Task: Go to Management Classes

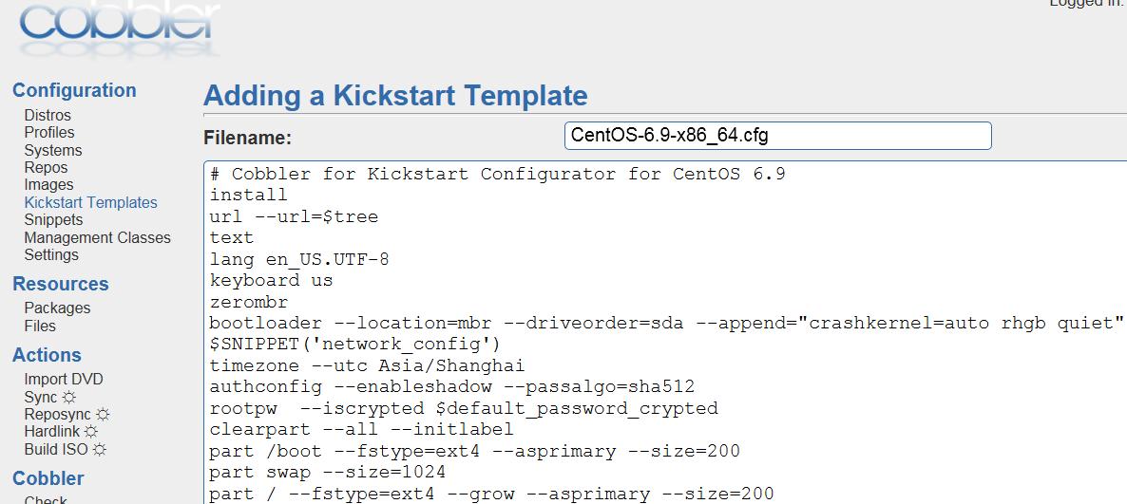Action: [97, 237]
